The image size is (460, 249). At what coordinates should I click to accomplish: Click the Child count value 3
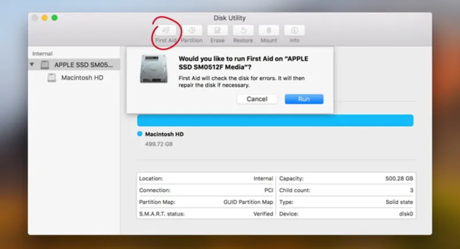pyautogui.click(x=412, y=190)
